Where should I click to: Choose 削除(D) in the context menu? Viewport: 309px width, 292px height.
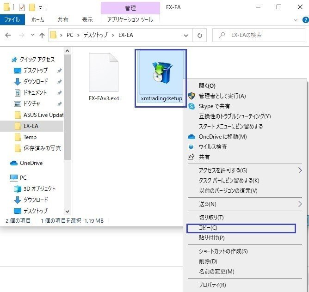[208, 262]
